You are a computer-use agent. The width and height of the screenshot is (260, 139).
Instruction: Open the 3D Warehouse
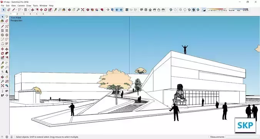coord(88,10)
